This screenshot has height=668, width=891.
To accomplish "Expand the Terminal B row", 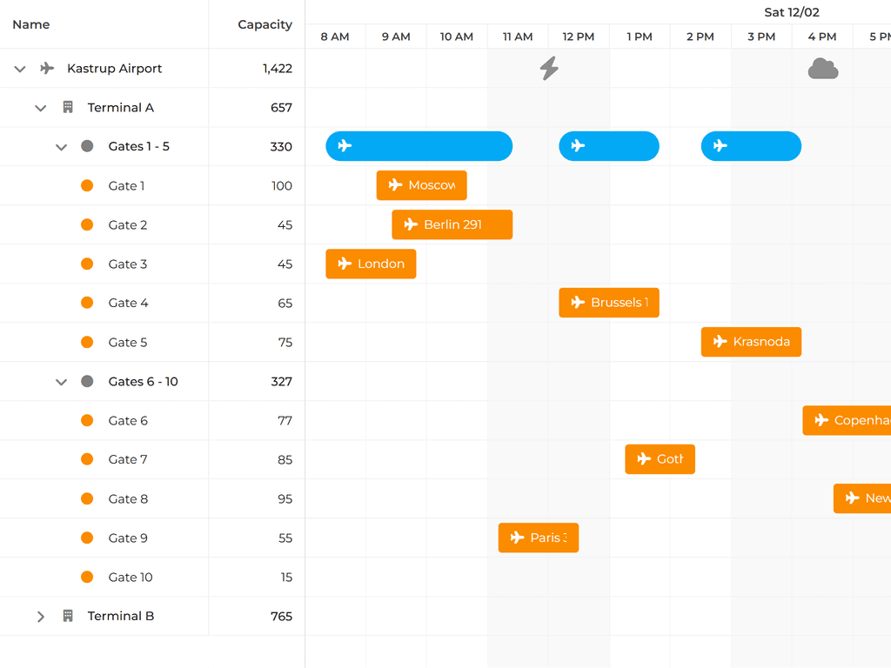I will pyautogui.click(x=40, y=616).
